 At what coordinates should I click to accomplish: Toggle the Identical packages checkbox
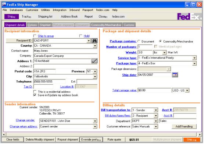click(155, 46)
